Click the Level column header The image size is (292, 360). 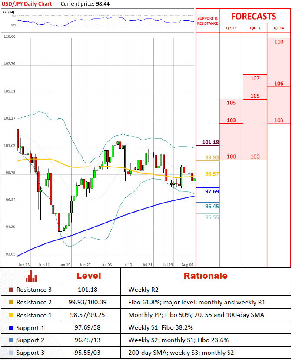coord(89,276)
